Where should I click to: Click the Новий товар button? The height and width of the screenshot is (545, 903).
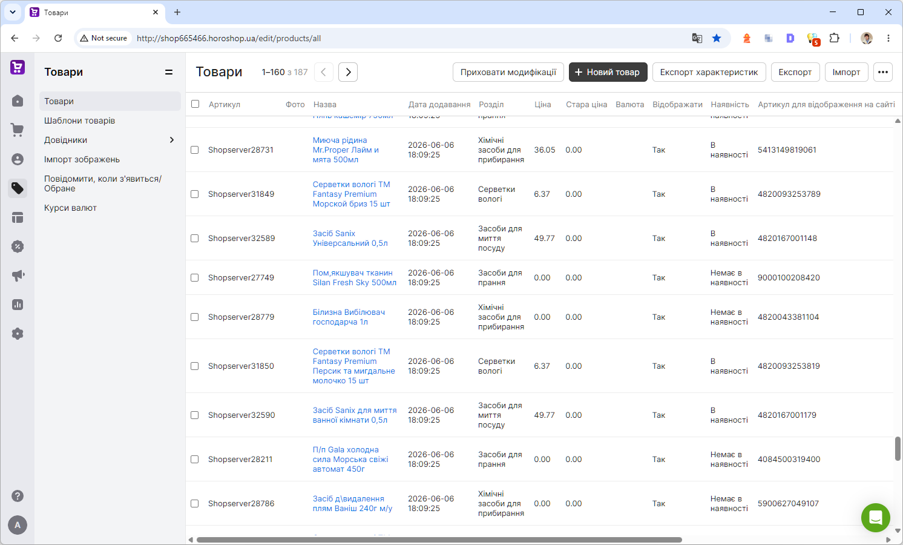[608, 72]
